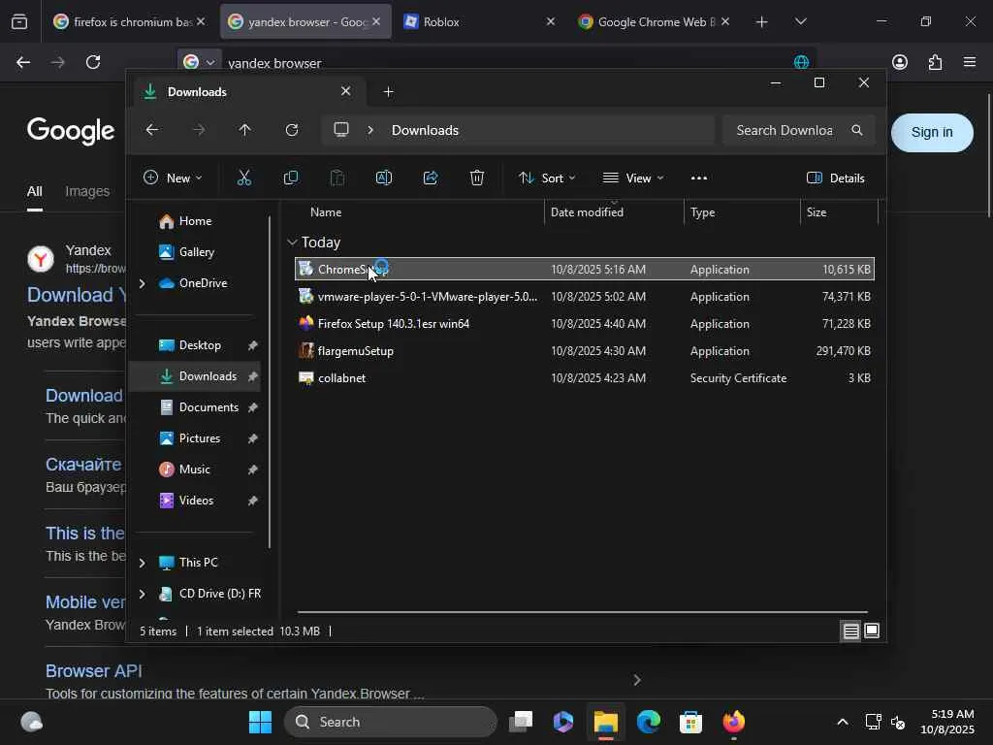Open Firefox tab overview icon
The height and width of the screenshot is (745, 993).
click(x=19, y=22)
